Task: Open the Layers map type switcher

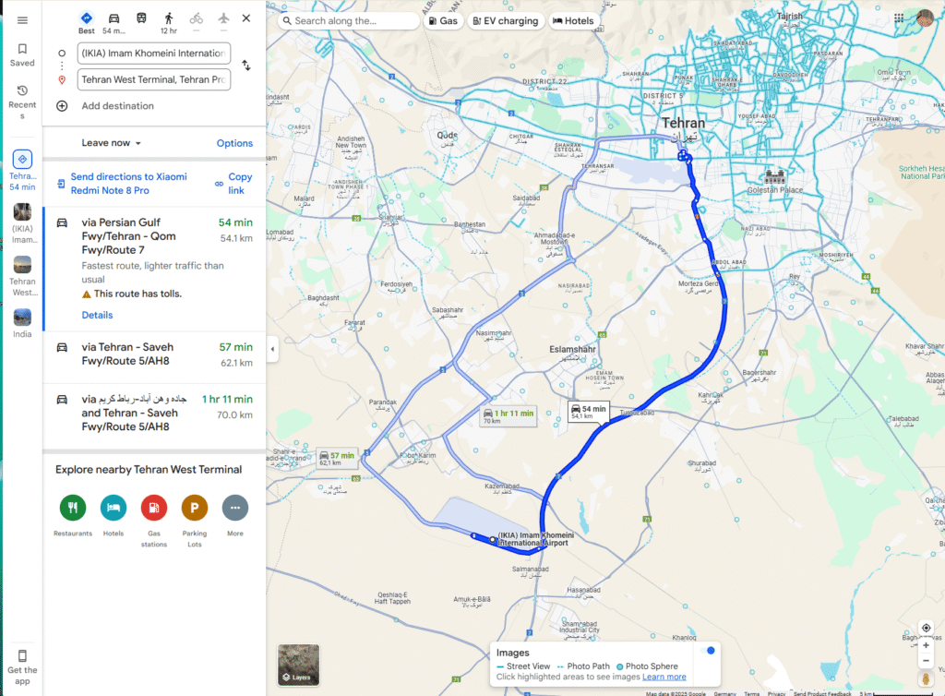Action: [x=298, y=665]
